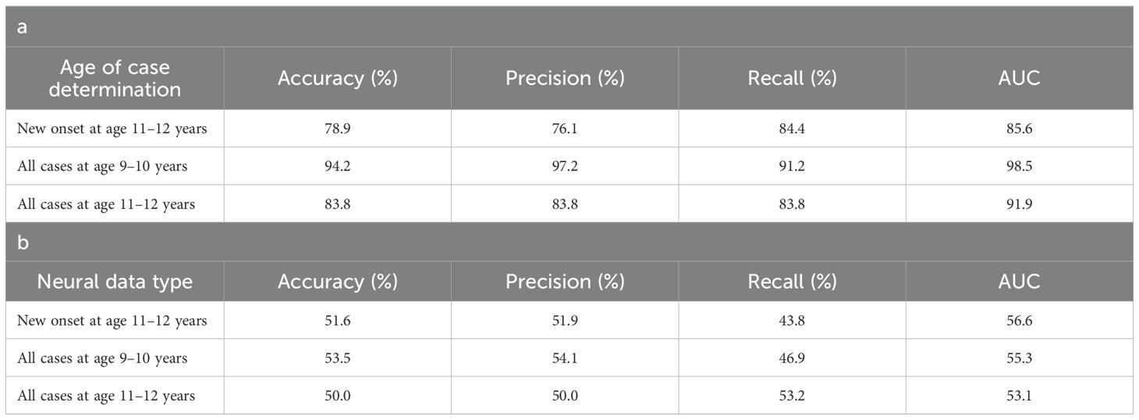This screenshot has height=420, width=1139.
Task: Click the 56.6 AUC value
Action: tap(1020, 321)
